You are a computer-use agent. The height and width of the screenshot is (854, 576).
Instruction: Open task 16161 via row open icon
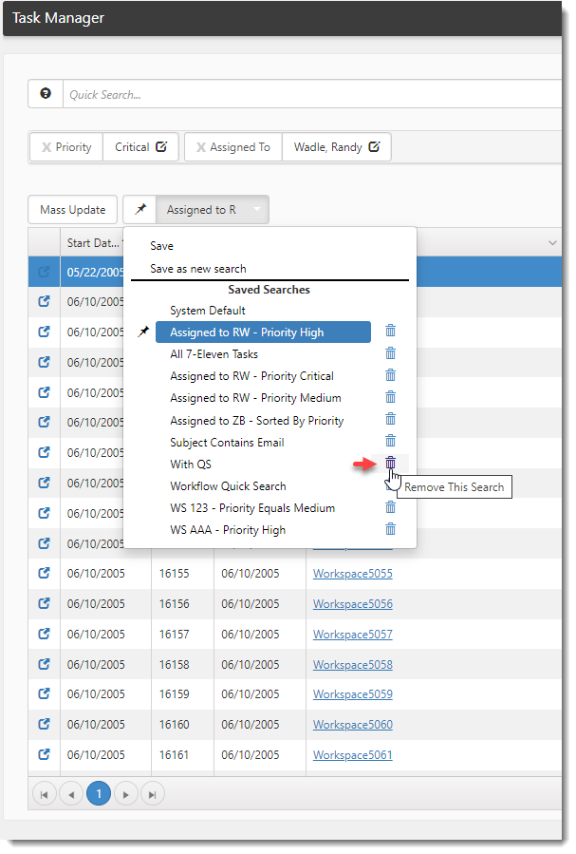pos(44,755)
